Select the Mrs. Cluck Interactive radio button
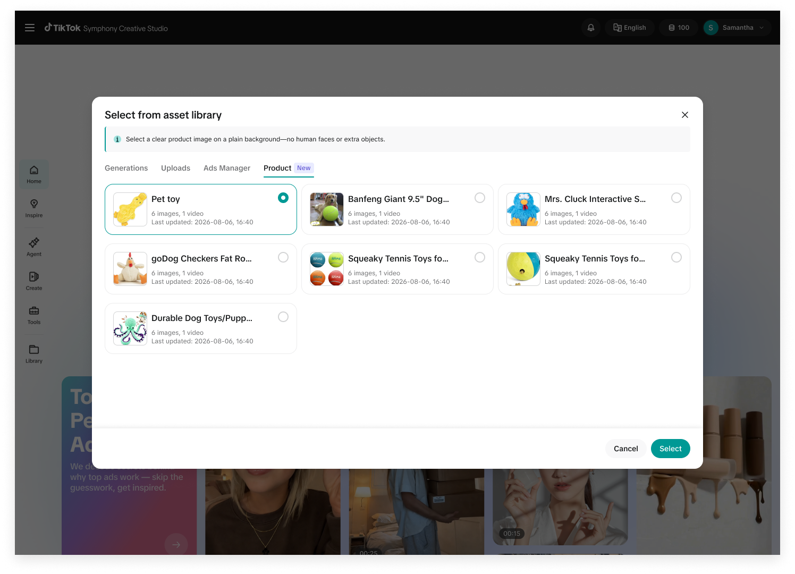This screenshot has width=795, height=574. (x=676, y=198)
